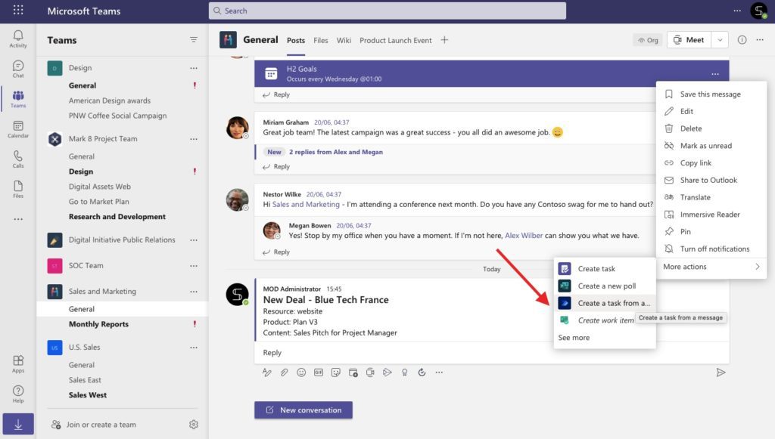Open Design team more options
This screenshot has width=775, height=439.
(194, 68)
